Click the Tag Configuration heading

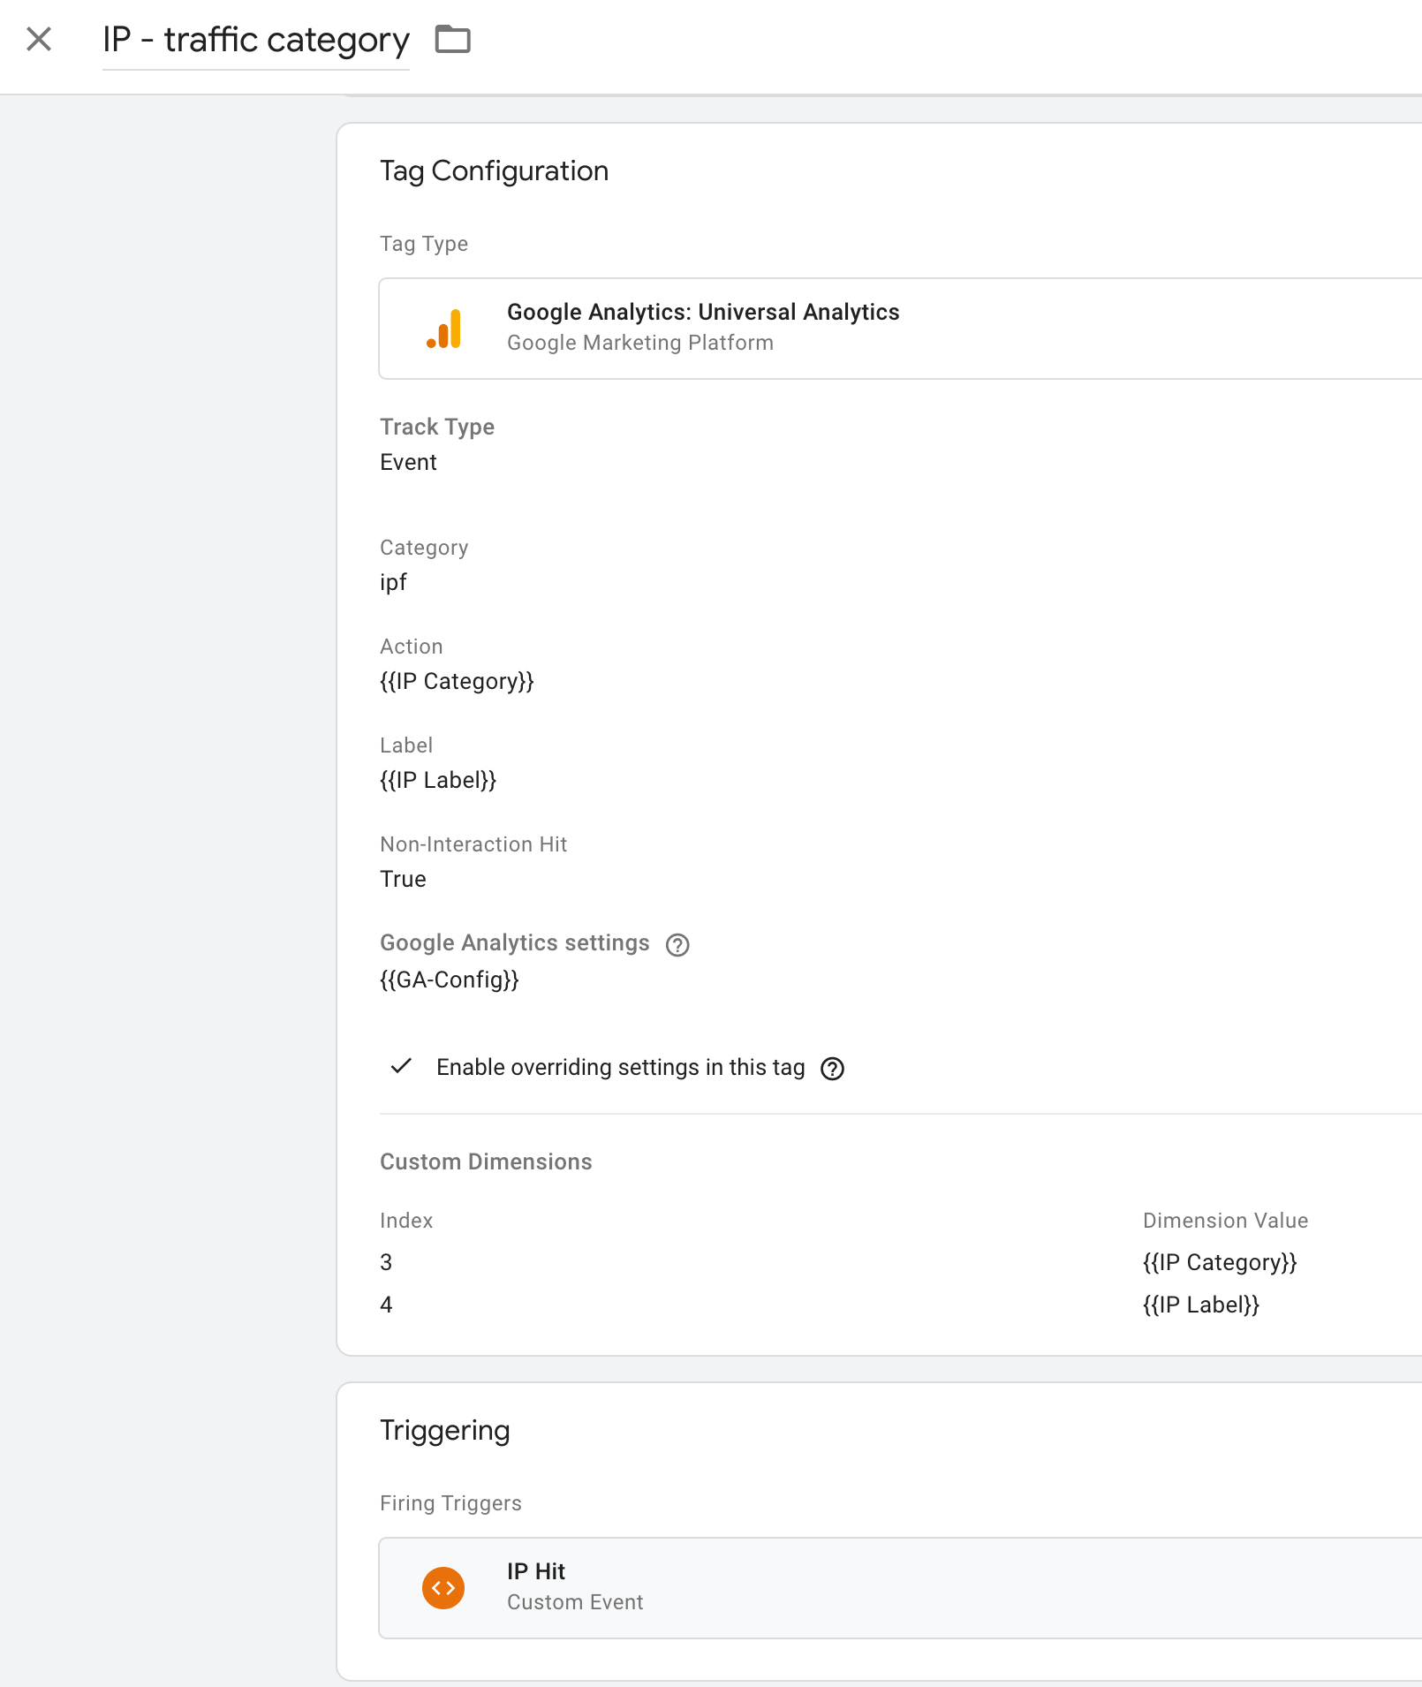494,170
